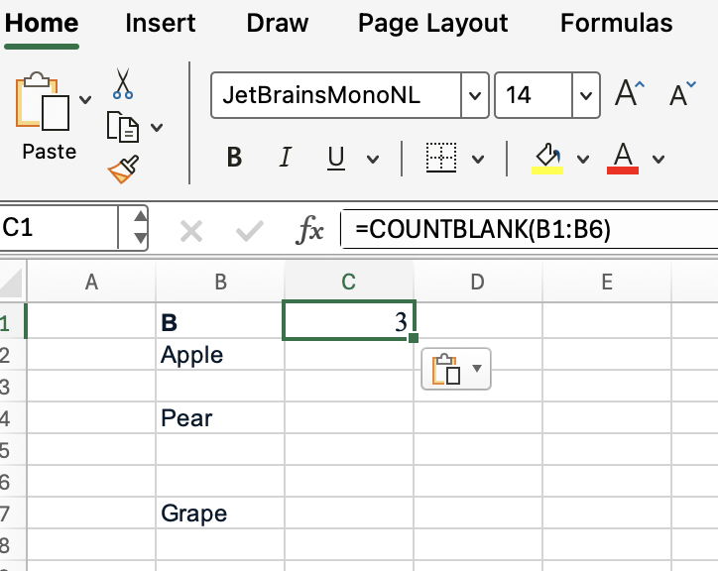Click the Copy icon
The height and width of the screenshot is (571, 718).
point(122,127)
